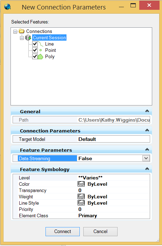The image size is (162, 246).
Task: Click the globe application icon in title bar
Action: pyautogui.click(x=7, y=7)
